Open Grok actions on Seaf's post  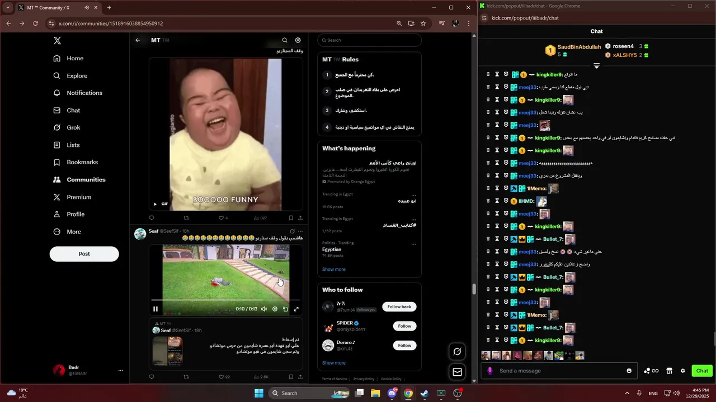[292, 231]
